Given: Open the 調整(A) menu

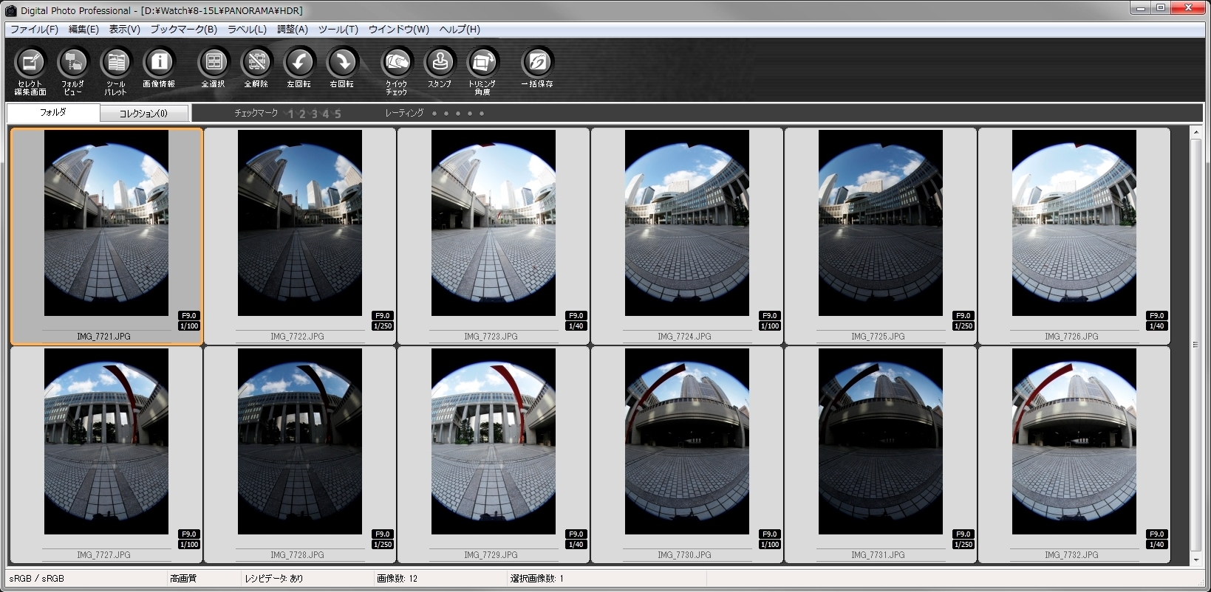Looking at the screenshot, I should point(293,30).
